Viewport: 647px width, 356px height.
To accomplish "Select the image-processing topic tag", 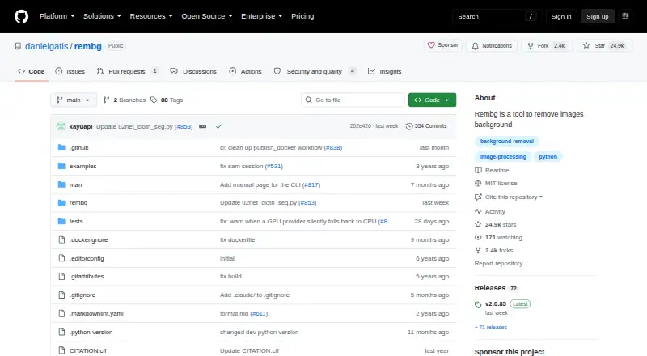I will pos(503,157).
